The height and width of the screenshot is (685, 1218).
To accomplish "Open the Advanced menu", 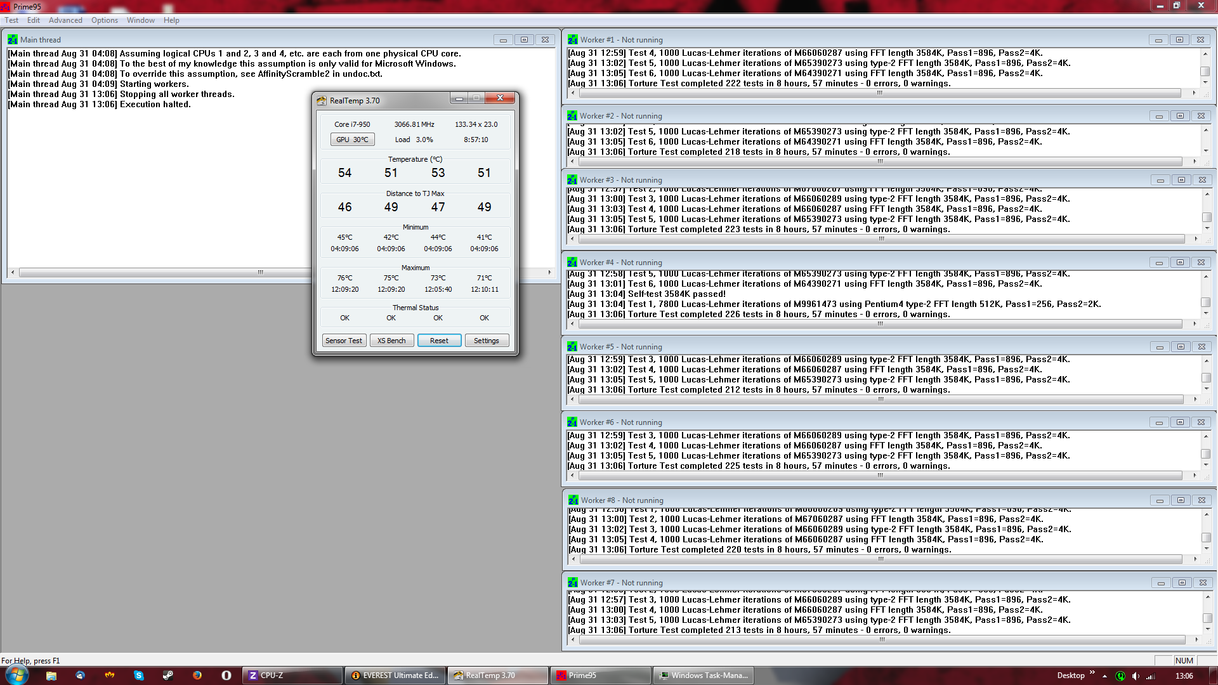I will 65,20.
